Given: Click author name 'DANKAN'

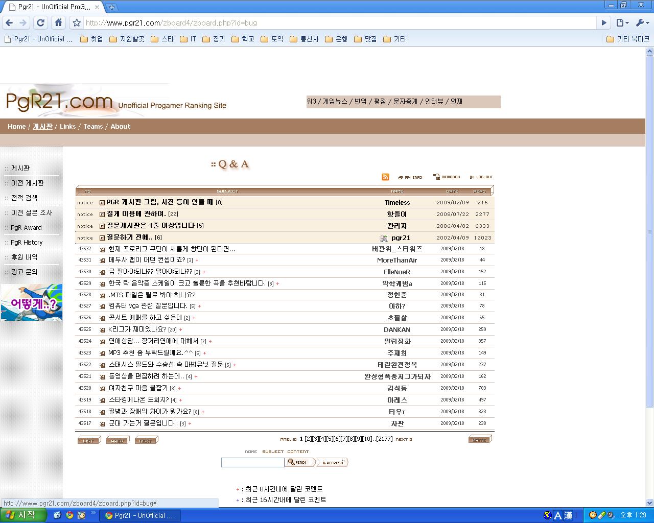Looking at the screenshot, I should pyautogui.click(x=397, y=330).
